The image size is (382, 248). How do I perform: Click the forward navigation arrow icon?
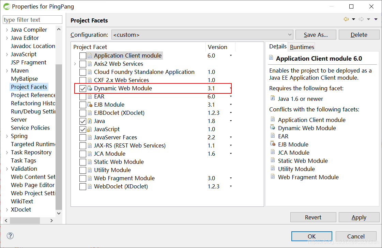tap(361, 19)
